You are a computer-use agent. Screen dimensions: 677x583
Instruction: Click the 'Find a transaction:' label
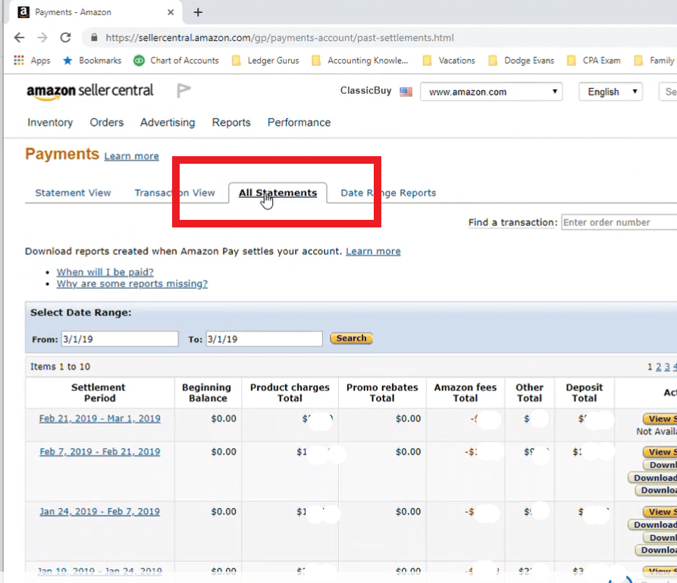coord(513,222)
